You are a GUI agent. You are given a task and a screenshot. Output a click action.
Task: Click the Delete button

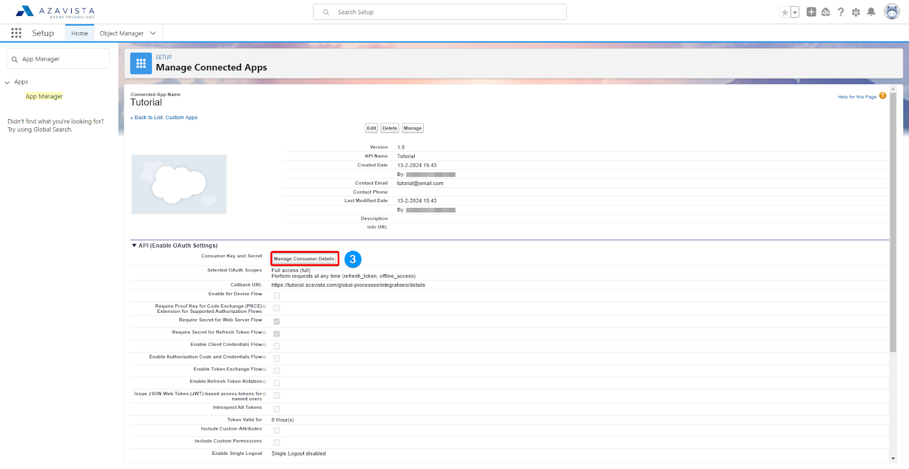pos(390,128)
